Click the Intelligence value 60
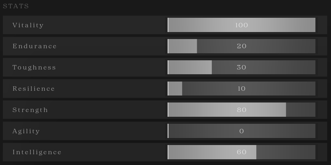Viewport: 331px width, 165px height. tap(242, 152)
